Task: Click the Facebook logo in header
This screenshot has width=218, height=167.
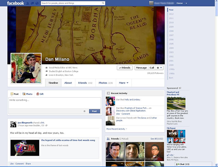Action: (16, 3)
